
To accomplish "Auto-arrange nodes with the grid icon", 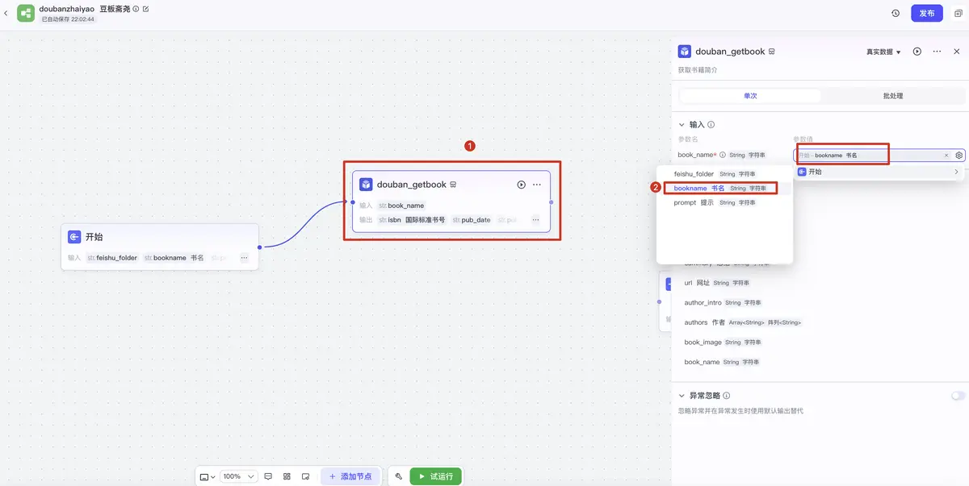I will point(287,476).
